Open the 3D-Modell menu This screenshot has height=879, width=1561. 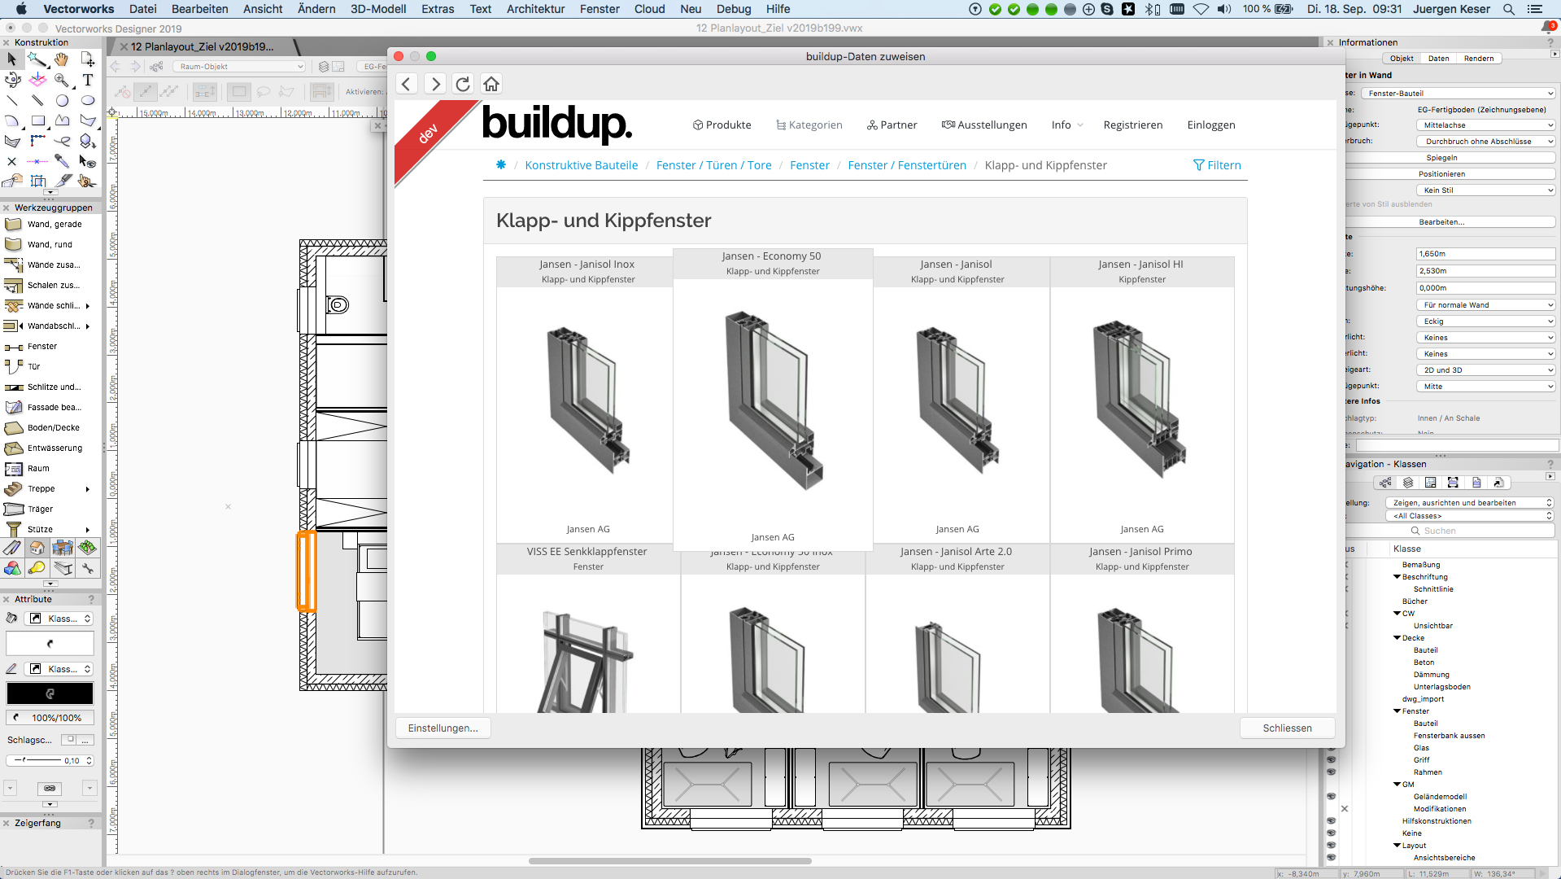point(378,9)
